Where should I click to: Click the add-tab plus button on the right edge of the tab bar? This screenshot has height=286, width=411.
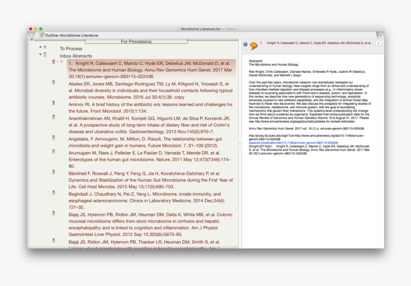click(380, 35)
